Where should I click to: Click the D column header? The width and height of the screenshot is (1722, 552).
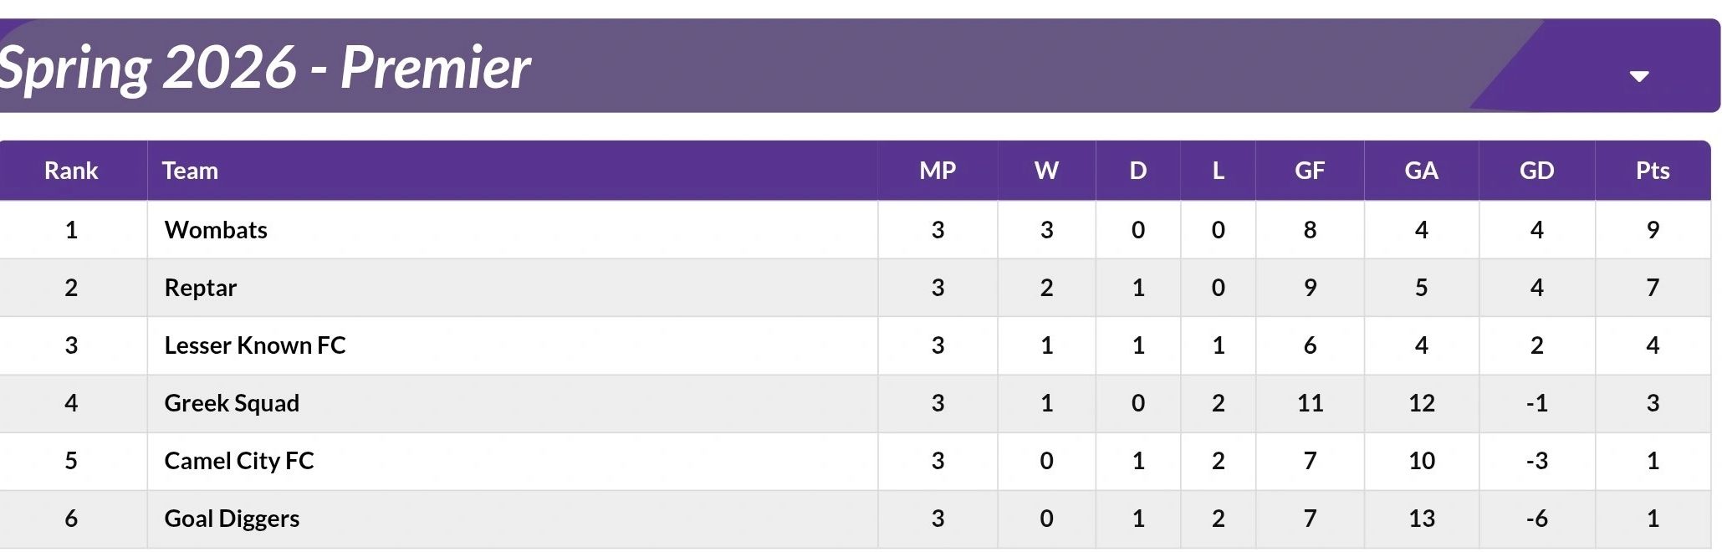[x=1137, y=171]
